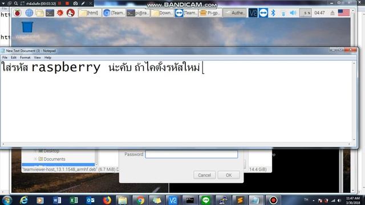Take a screenshot with Bandicam camera icon
Screen dimensions: 365x205
point(75,3)
